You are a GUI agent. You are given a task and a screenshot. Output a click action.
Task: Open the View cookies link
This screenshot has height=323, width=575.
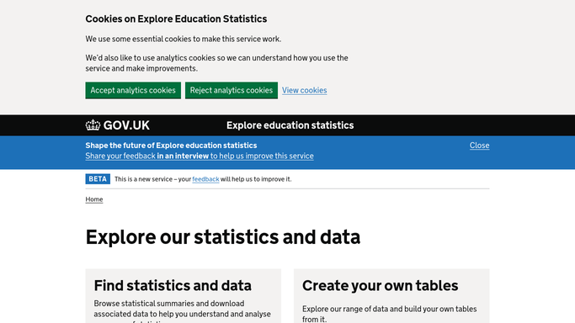[x=305, y=90]
